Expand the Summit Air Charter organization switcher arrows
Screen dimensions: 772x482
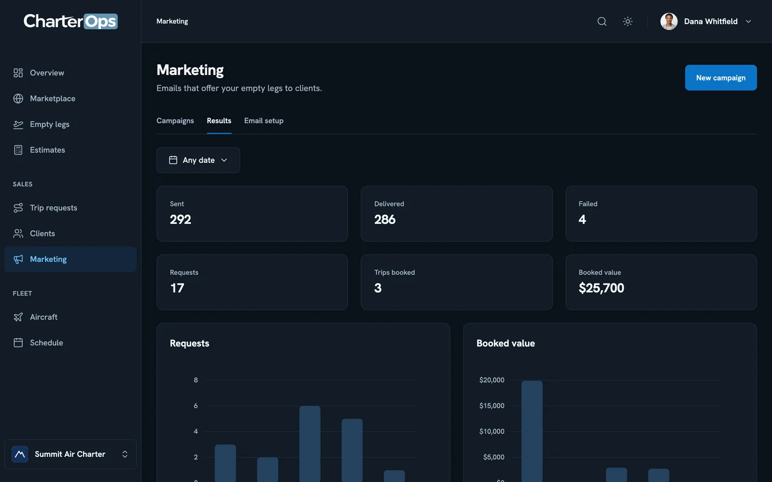tap(125, 454)
